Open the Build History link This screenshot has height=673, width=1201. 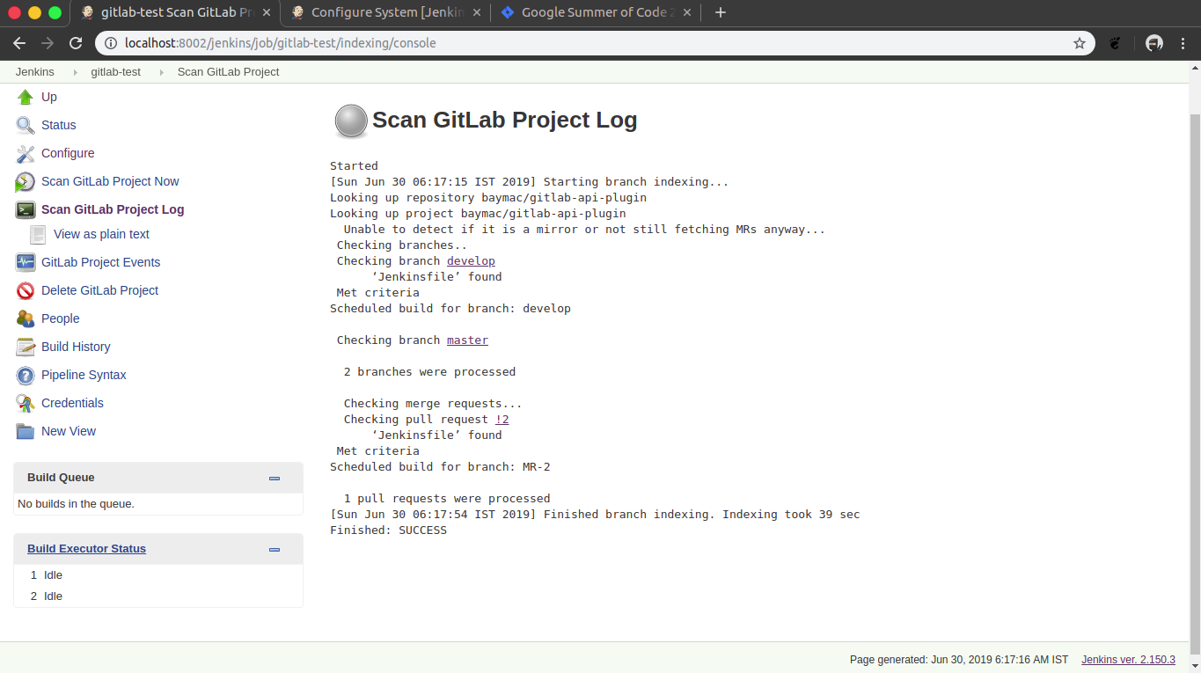[x=76, y=347]
